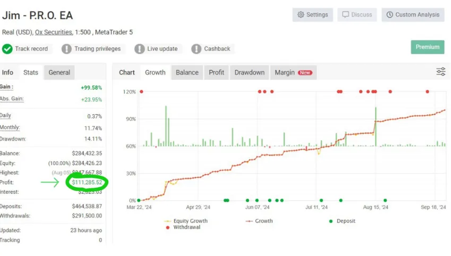The image size is (451, 256).
Task: Switch to the Balance chart tab
Action: 187,72
